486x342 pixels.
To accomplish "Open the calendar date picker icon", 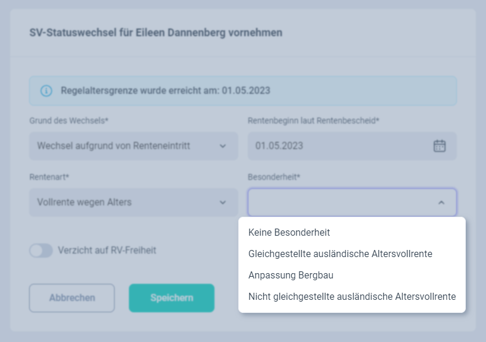I will click(439, 146).
